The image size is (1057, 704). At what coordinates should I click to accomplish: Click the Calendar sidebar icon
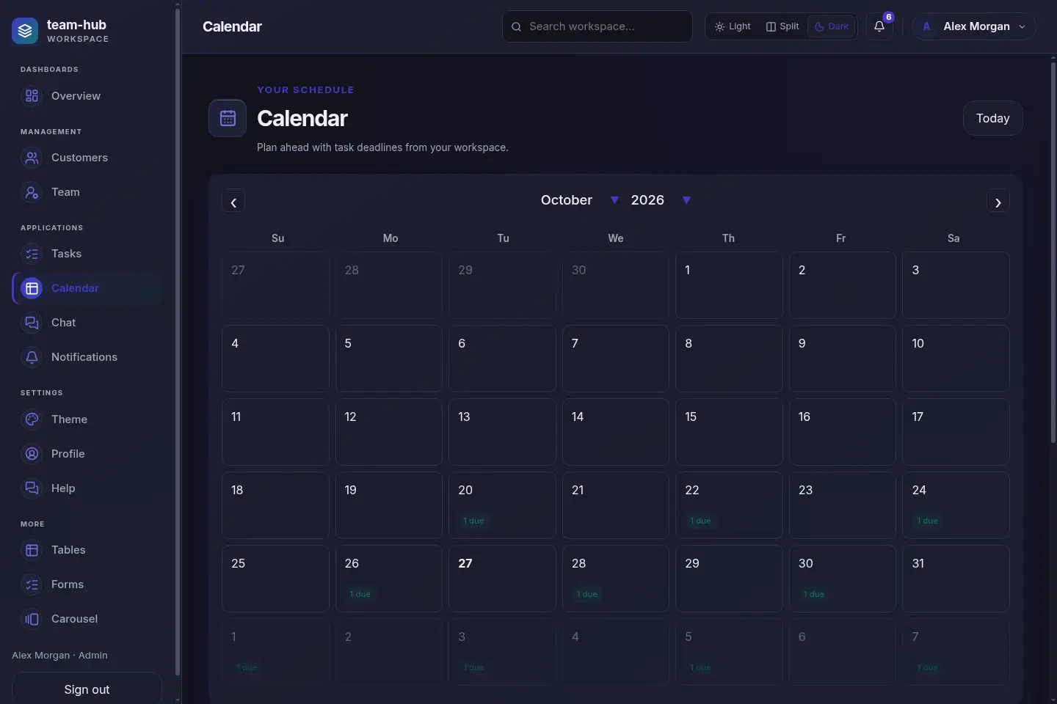(32, 288)
